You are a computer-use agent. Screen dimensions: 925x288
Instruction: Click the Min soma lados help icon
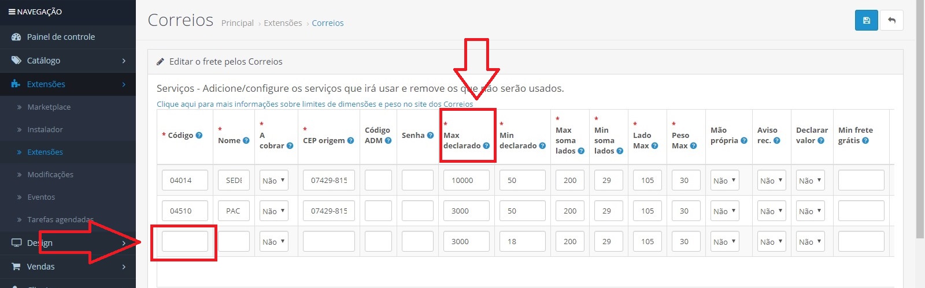coord(620,151)
